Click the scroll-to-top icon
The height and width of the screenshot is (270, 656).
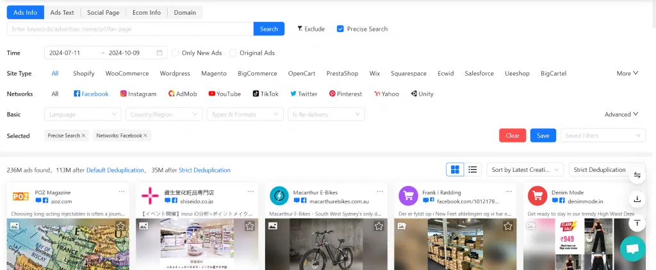[637, 223]
